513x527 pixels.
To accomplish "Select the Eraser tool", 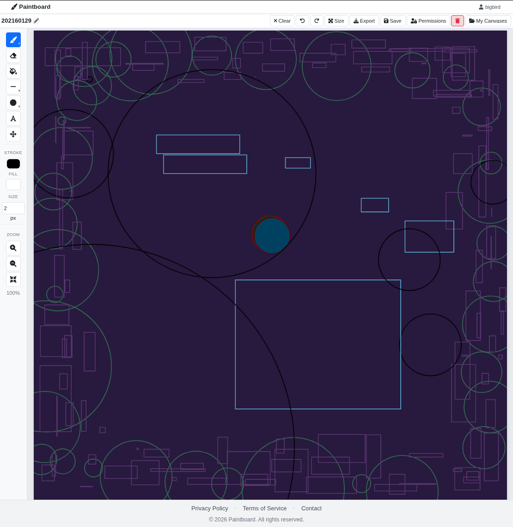I will pos(13,56).
